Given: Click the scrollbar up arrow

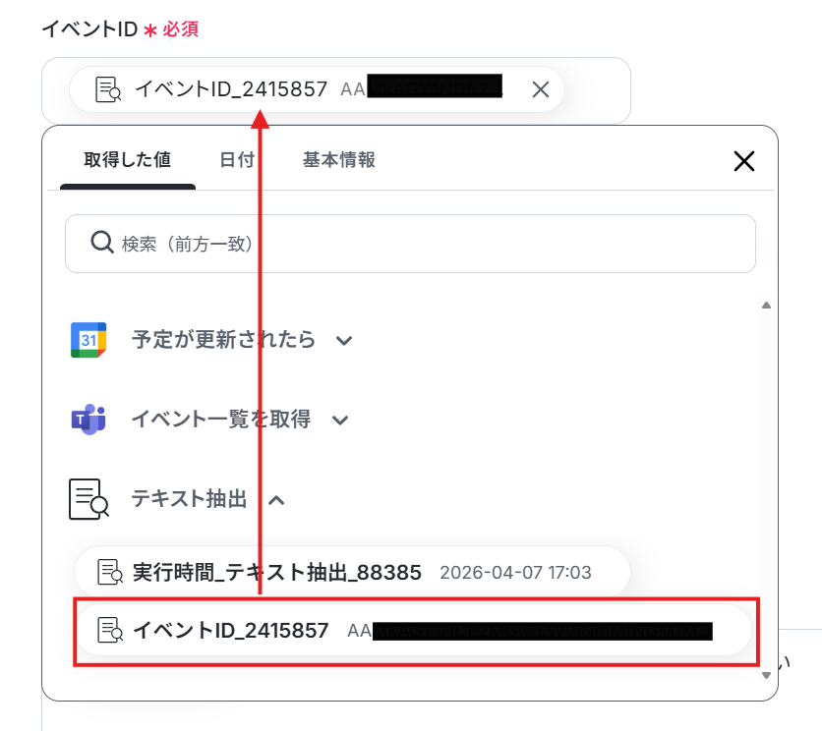Looking at the screenshot, I should point(766,305).
